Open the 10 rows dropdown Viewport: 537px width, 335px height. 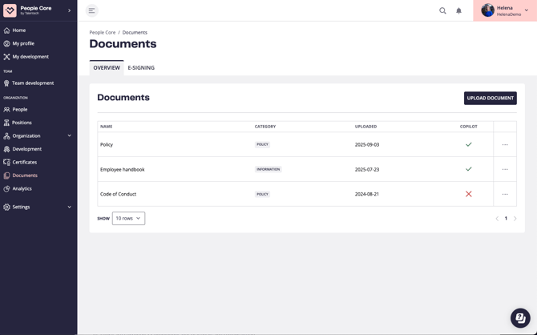coord(128,218)
